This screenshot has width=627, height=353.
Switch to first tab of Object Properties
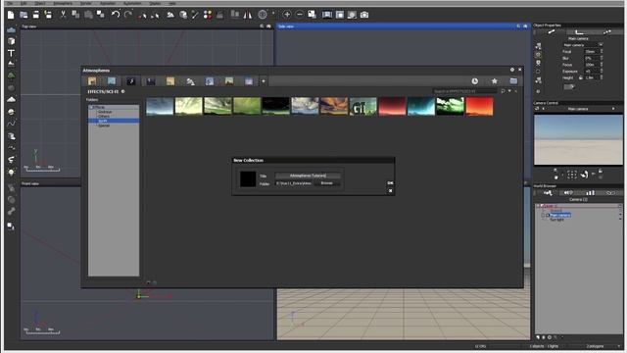click(x=551, y=32)
